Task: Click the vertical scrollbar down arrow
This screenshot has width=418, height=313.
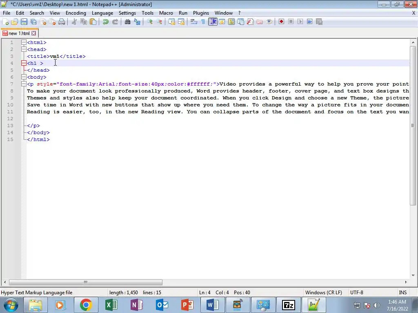Action: click(x=413, y=276)
